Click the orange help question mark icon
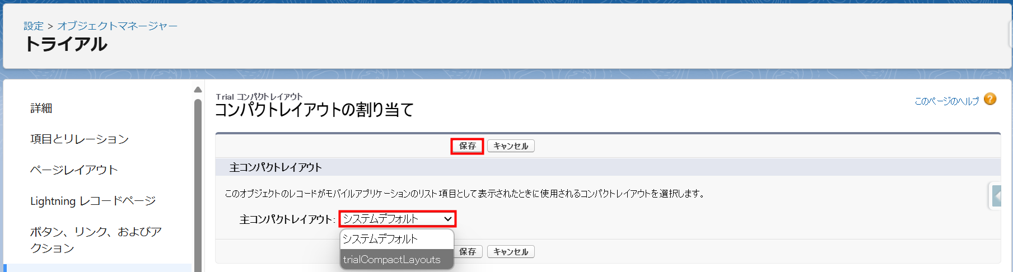Image resolution: width=1013 pixels, height=272 pixels. pyautogui.click(x=990, y=99)
